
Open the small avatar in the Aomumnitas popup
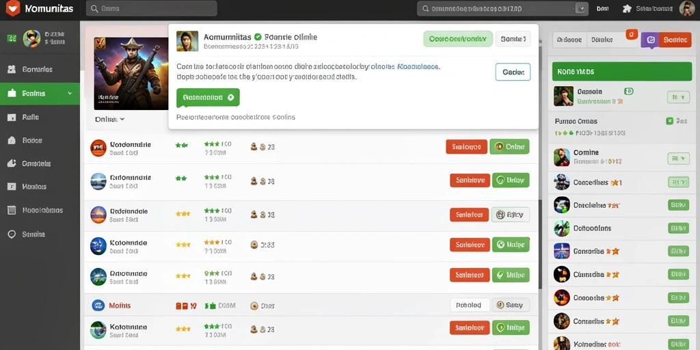pyautogui.click(x=187, y=41)
